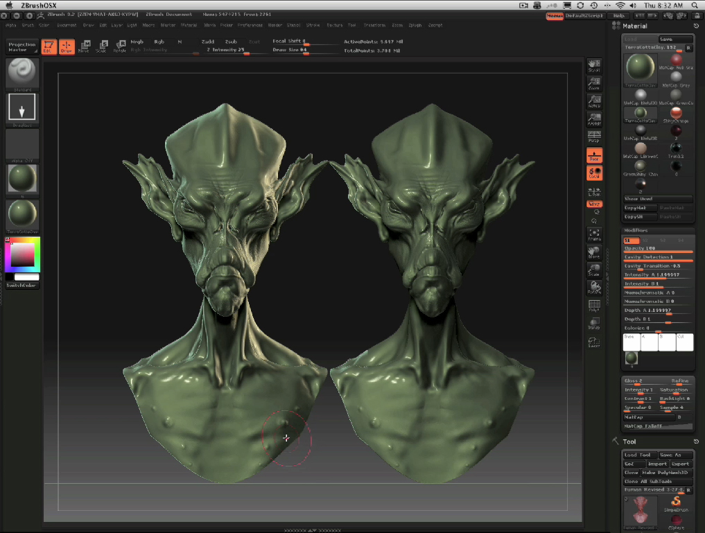Pick the MatCap Gray material sphere
The height and width of the screenshot is (533, 705).
tap(676, 78)
